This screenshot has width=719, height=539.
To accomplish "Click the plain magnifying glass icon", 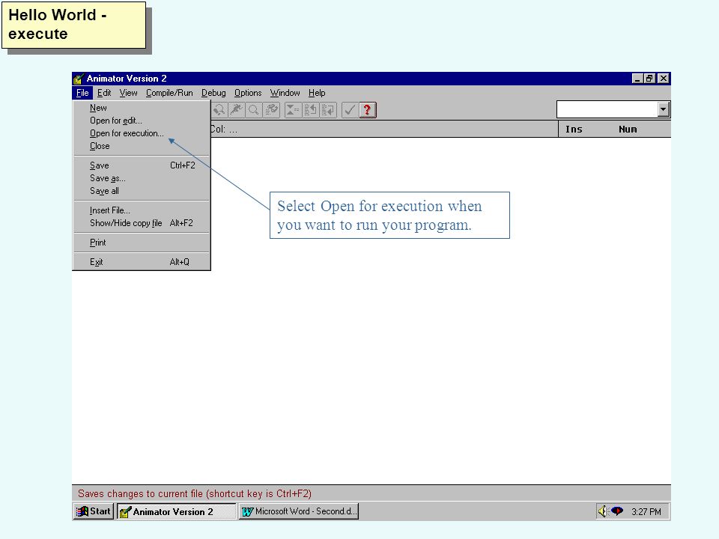I will click(x=254, y=110).
